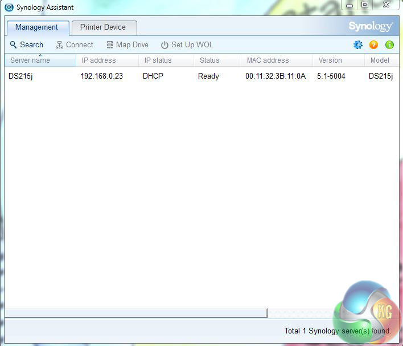Click the horizontal scrollbar thumb

pyautogui.click(x=136, y=313)
